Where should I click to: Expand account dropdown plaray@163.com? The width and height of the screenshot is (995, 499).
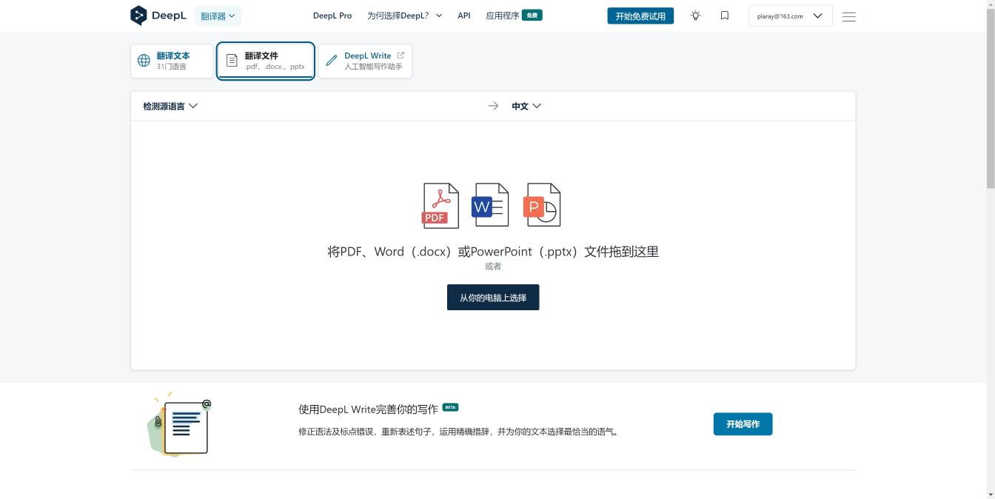[790, 16]
